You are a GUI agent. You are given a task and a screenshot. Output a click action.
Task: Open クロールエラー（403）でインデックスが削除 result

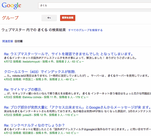click(40, 72)
